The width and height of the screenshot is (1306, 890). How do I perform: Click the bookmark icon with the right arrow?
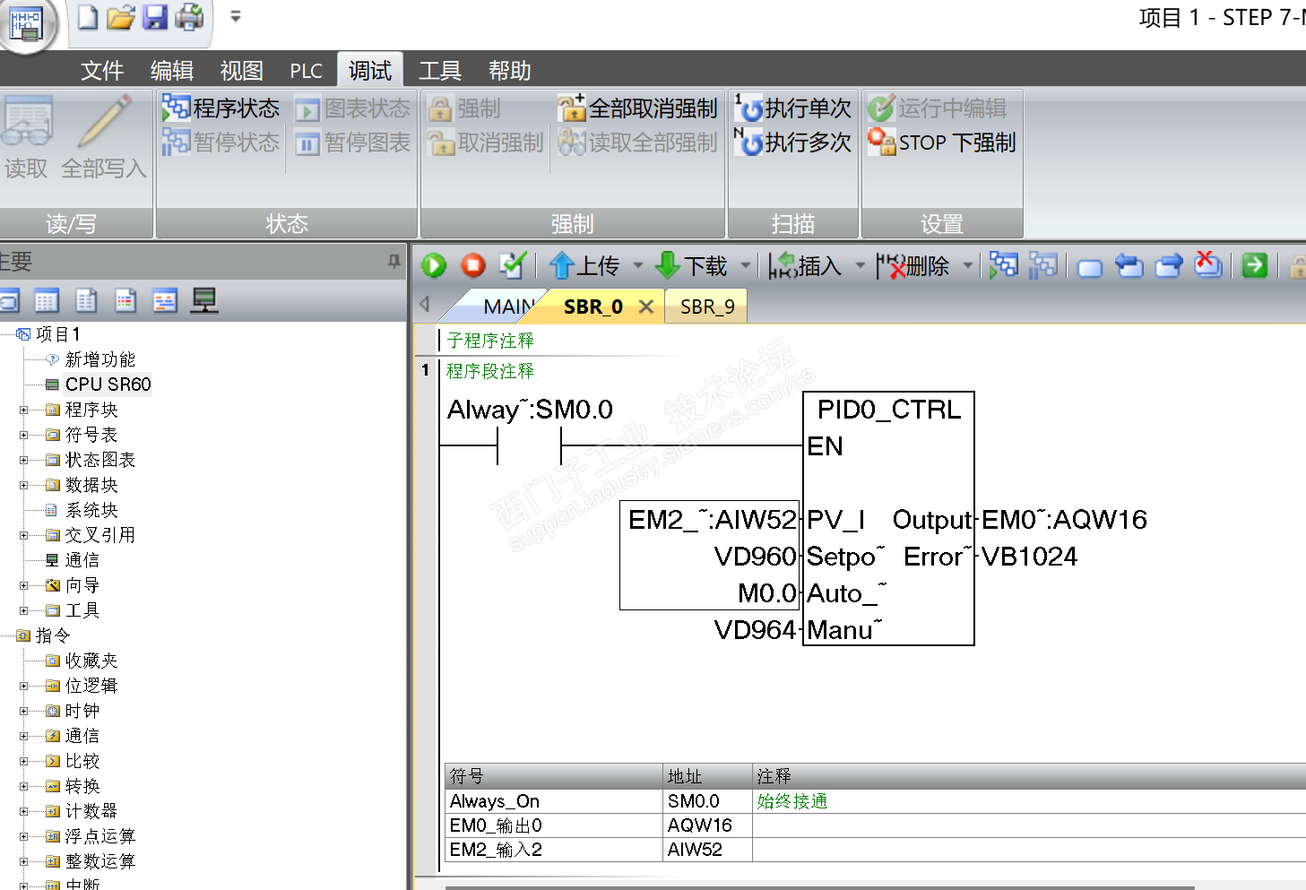coord(1169,265)
